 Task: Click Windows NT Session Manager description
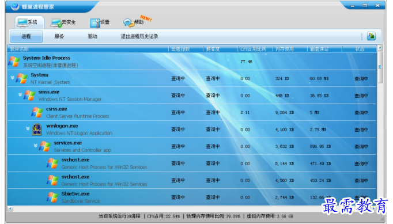pos(70,99)
